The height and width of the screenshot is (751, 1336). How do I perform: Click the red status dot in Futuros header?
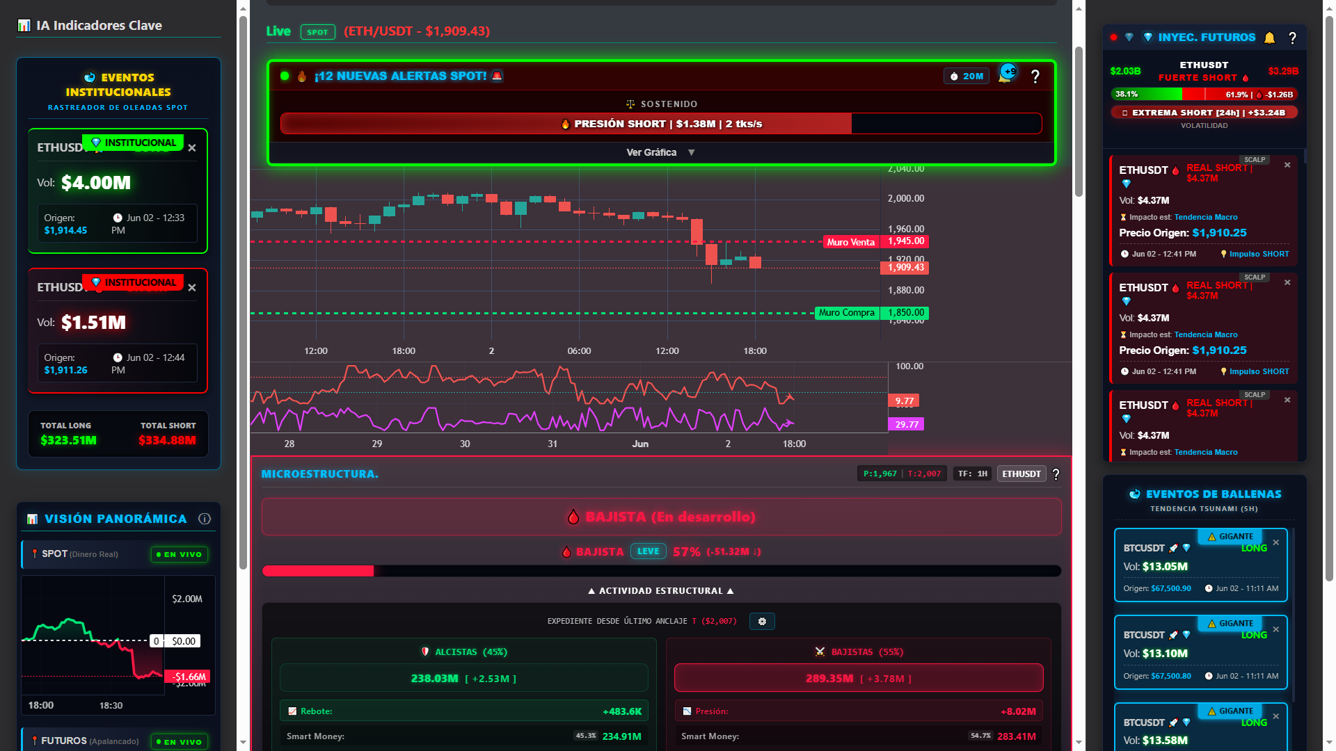(1113, 38)
